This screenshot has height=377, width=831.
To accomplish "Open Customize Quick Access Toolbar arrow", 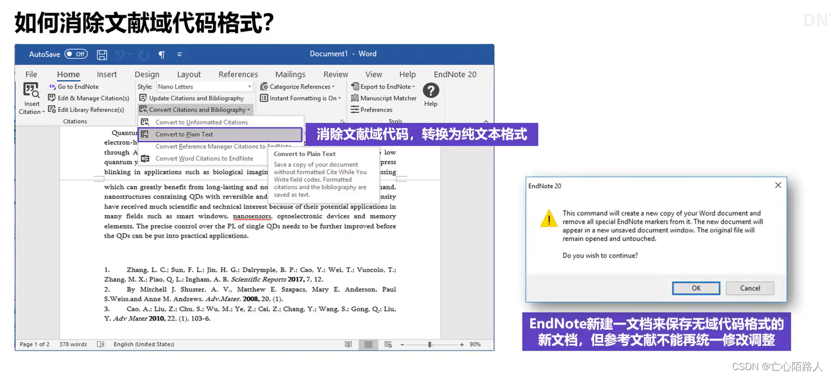I will pos(179,54).
